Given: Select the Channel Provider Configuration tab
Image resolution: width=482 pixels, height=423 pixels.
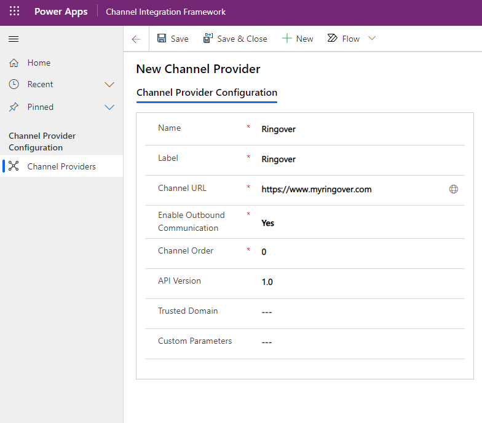Looking at the screenshot, I should pyautogui.click(x=207, y=92).
